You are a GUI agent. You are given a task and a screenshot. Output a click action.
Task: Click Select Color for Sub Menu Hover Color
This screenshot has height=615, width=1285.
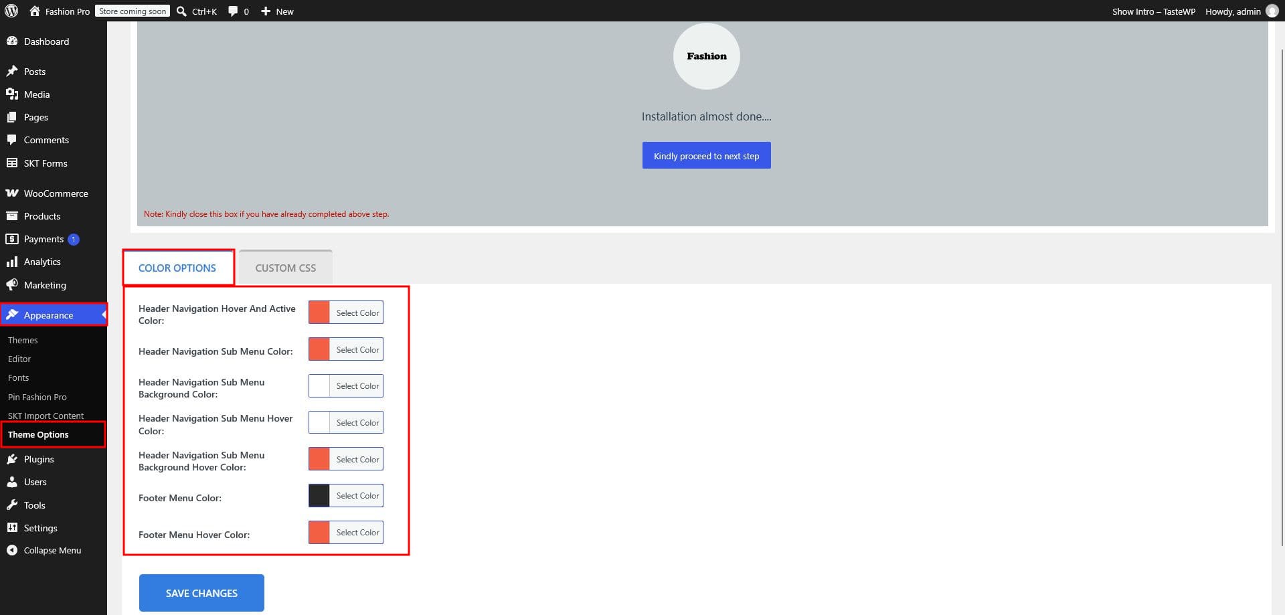tap(357, 422)
